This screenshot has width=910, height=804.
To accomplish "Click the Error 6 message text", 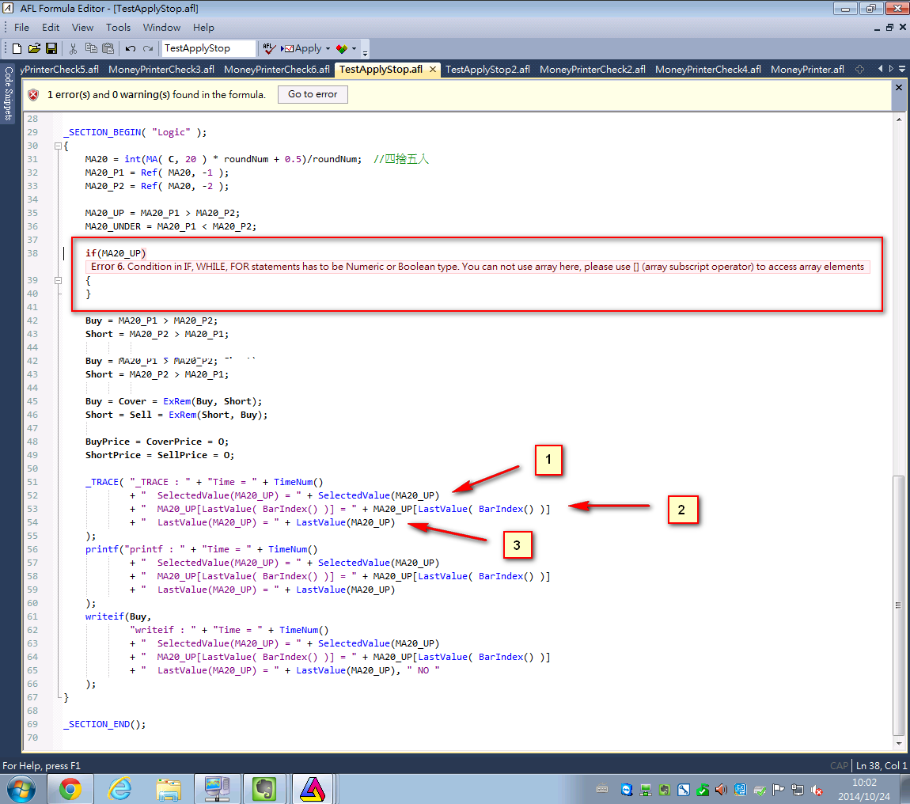I will coord(477,267).
